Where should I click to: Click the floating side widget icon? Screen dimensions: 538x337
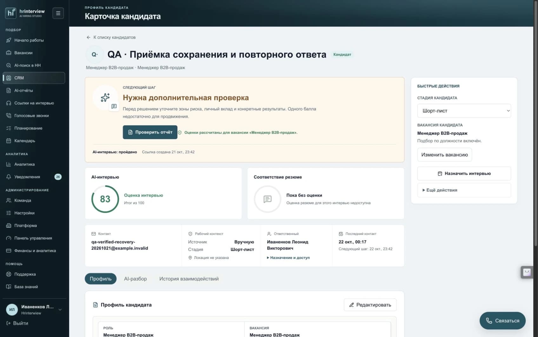(x=527, y=272)
